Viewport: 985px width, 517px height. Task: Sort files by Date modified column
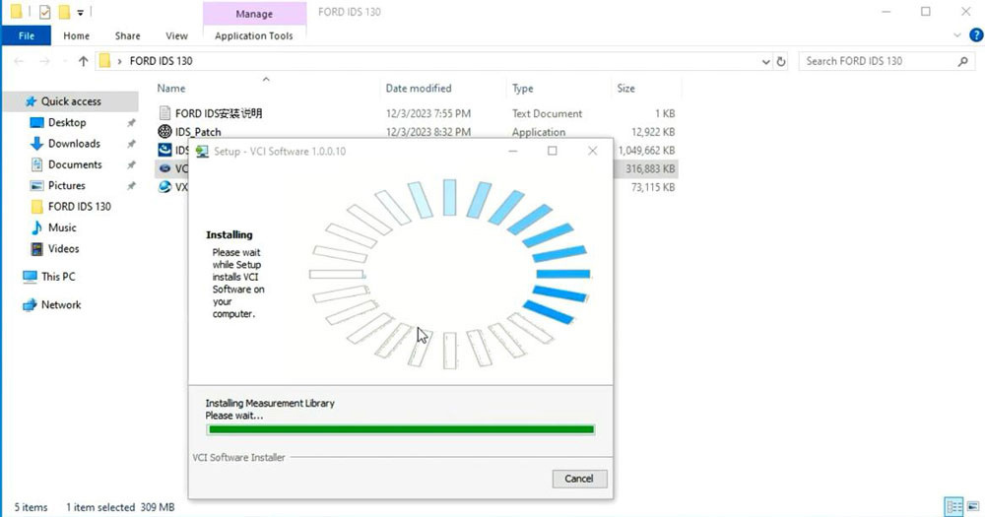tap(419, 89)
